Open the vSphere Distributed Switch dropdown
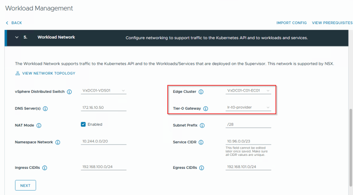353x195 pixels. (x=103, y=90)
